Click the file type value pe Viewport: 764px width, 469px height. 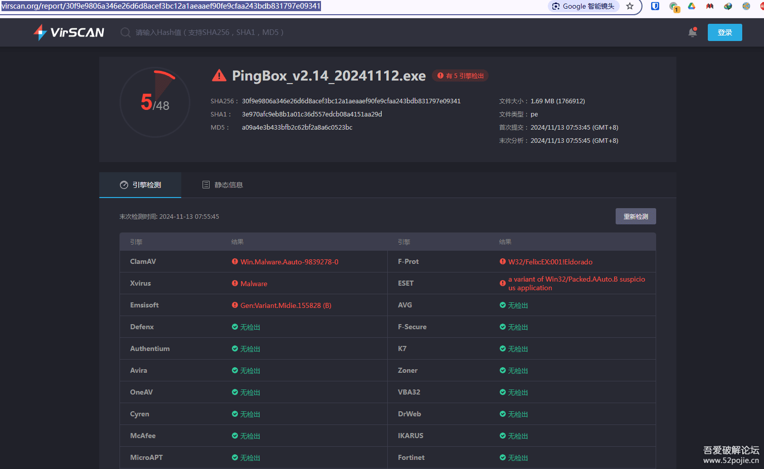coord(534,114)
